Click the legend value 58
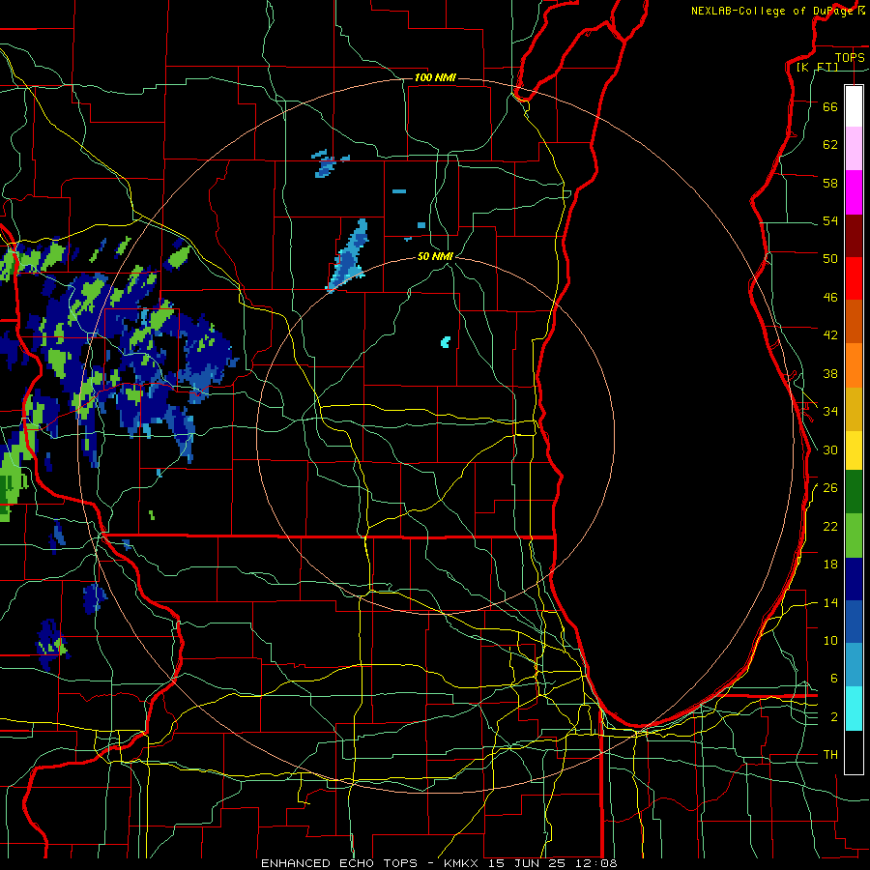 830,183
